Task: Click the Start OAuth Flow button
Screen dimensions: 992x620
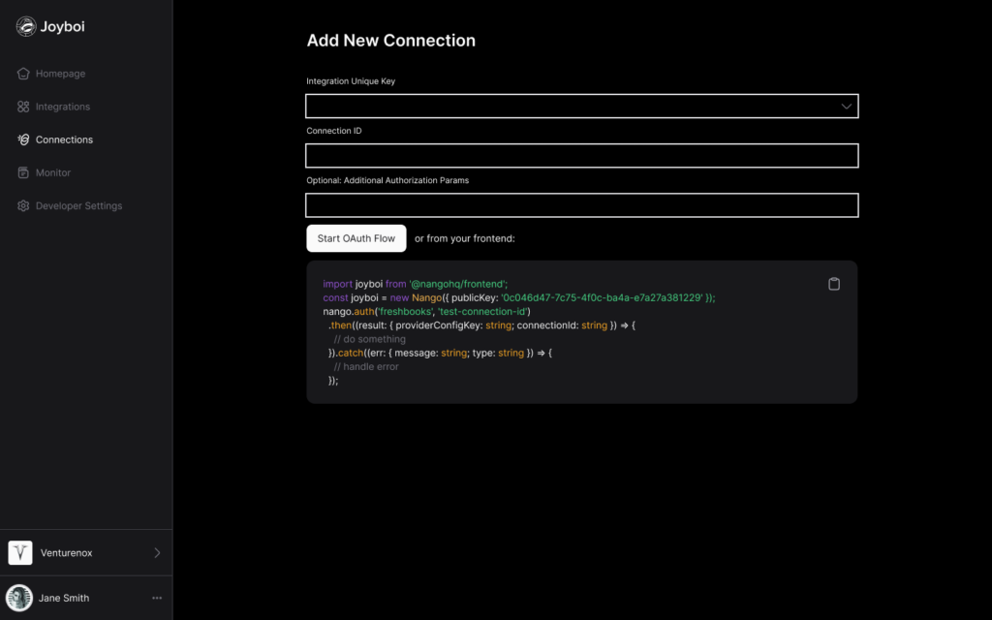Action: 356,238
